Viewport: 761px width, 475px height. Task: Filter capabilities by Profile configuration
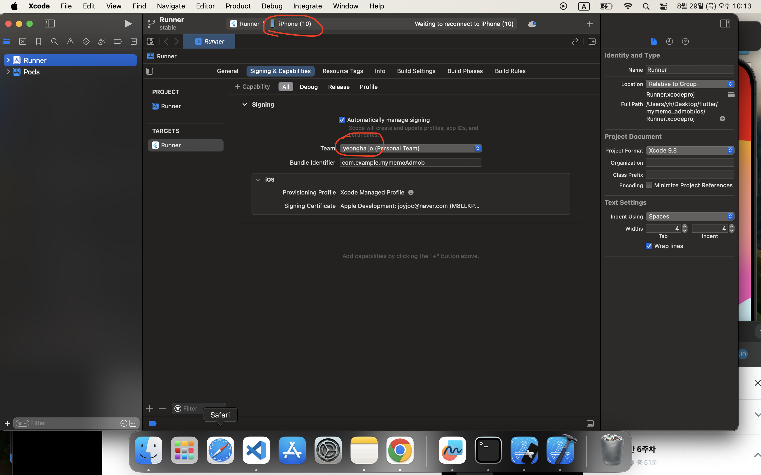[369, 87]
